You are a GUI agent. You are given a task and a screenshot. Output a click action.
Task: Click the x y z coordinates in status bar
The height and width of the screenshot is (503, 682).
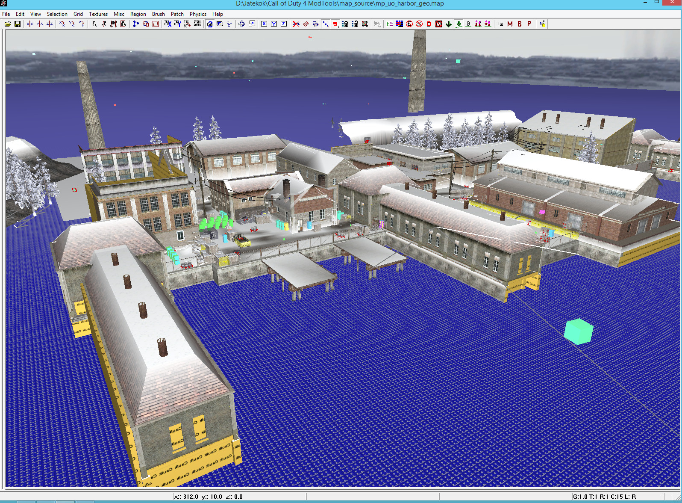[209, 497]
